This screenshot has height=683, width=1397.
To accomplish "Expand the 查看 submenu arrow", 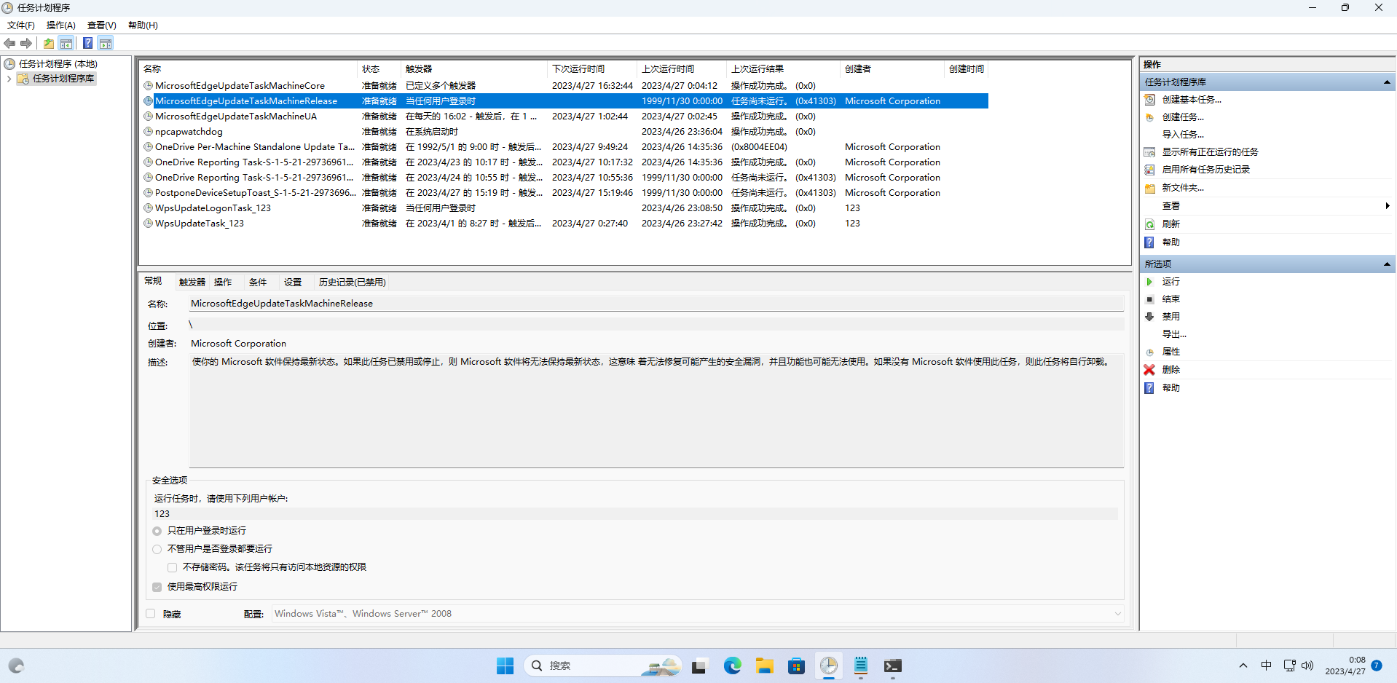I will [x=1387, y=206].
